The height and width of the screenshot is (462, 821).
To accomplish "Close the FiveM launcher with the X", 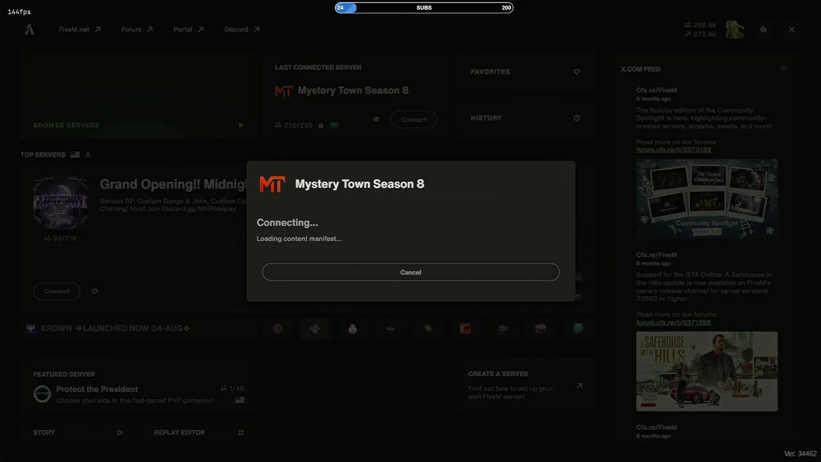I will 791,30.
